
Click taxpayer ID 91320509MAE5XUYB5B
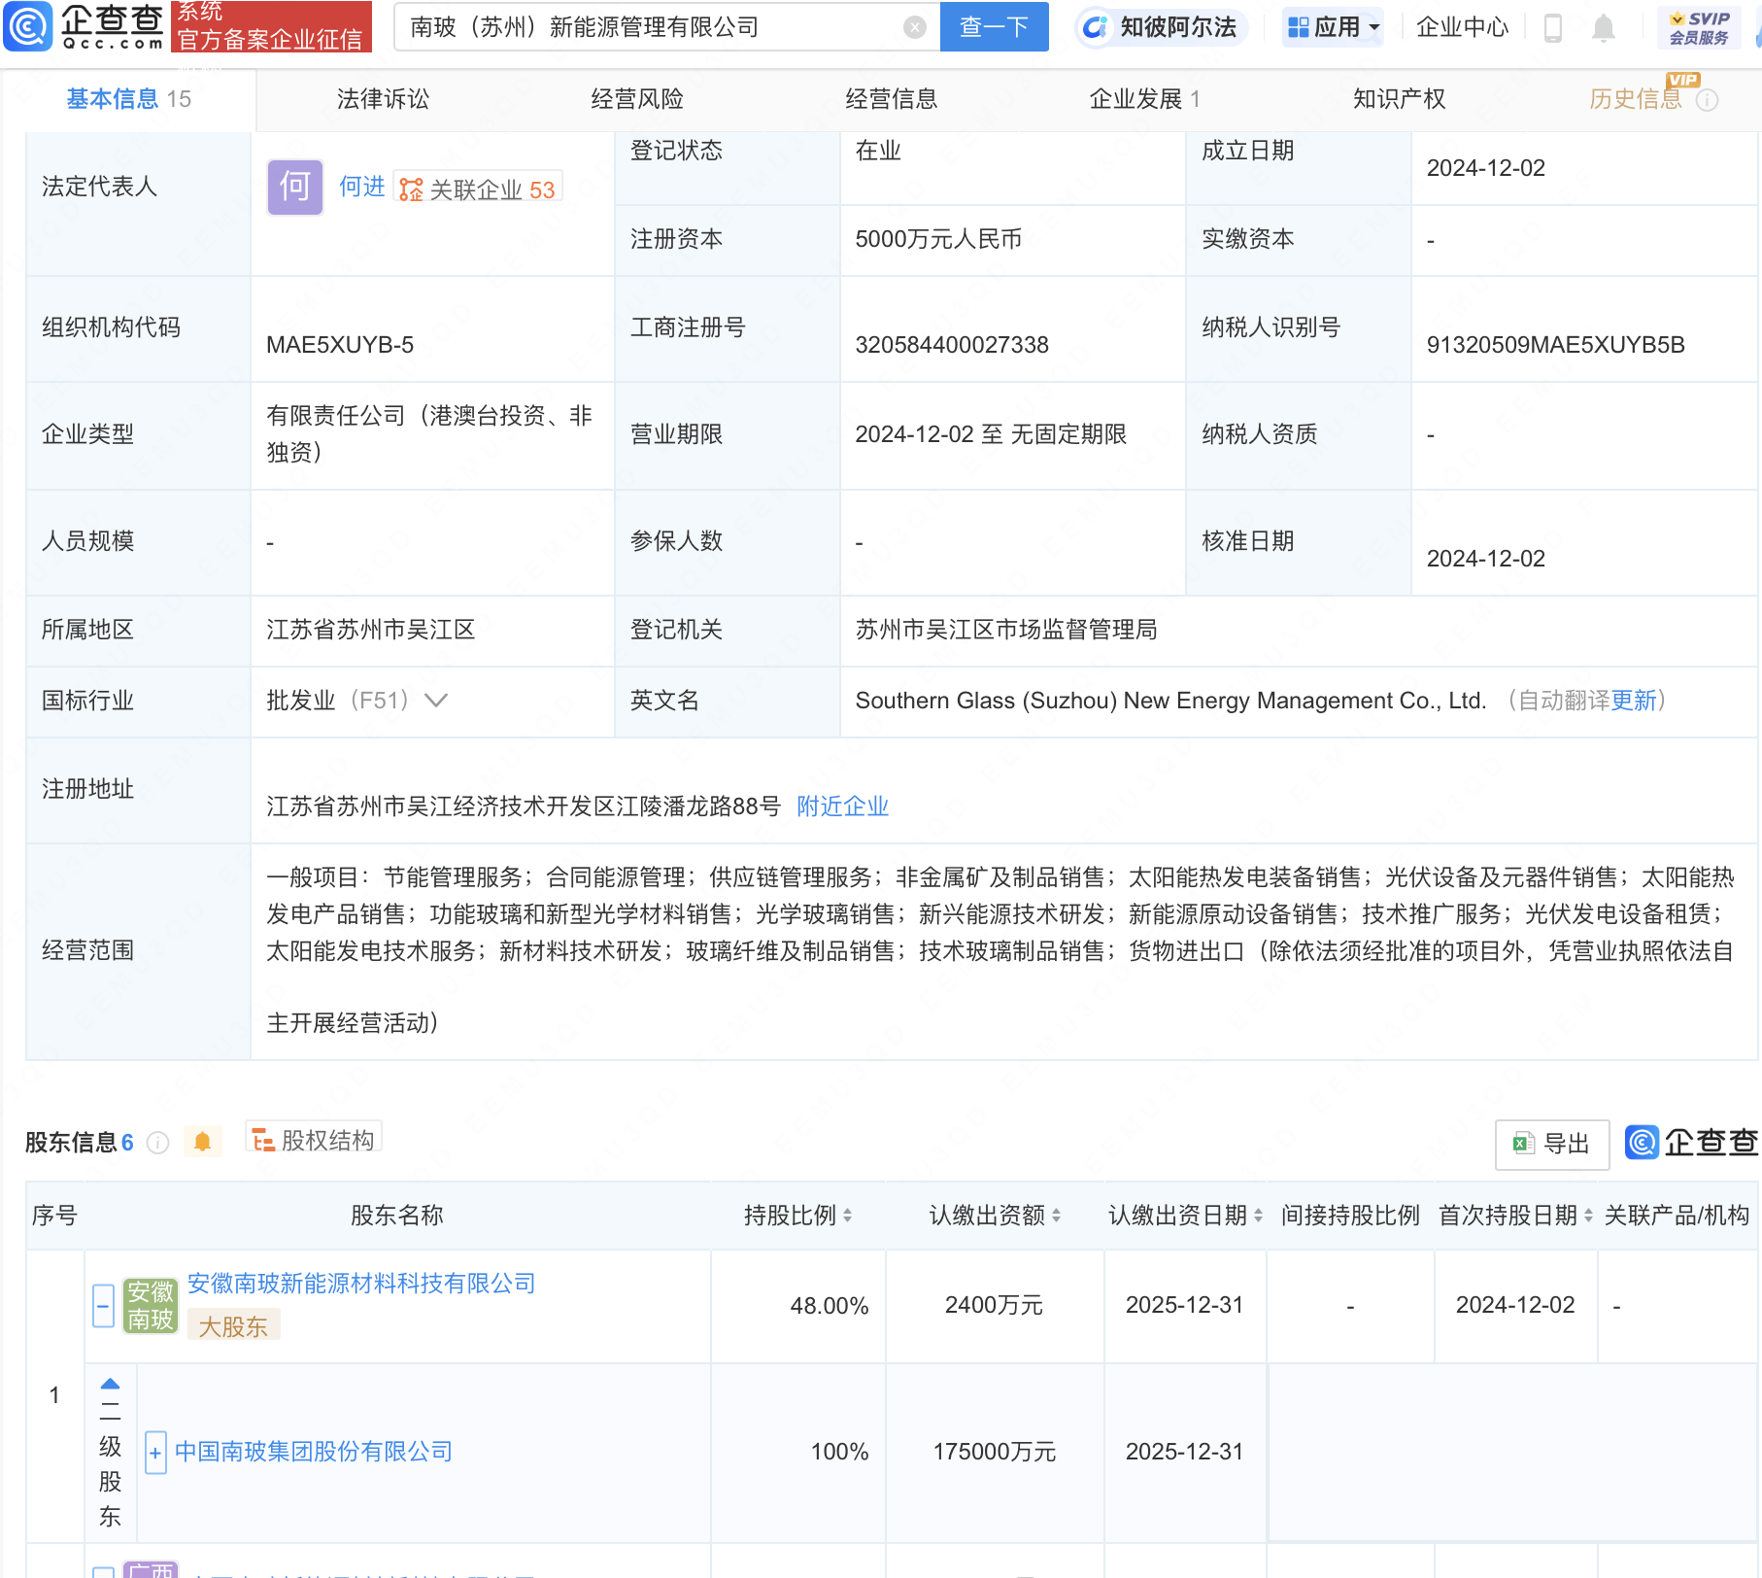click(x=1555, y=345)
